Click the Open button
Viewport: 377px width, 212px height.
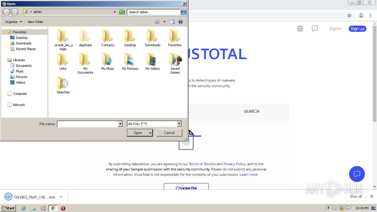(138, 133)
